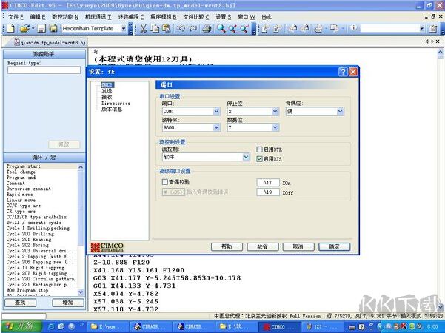This screenshot has height=333, width=445.
Task: Click the Save disk toolbar icon
Action: 41,28
